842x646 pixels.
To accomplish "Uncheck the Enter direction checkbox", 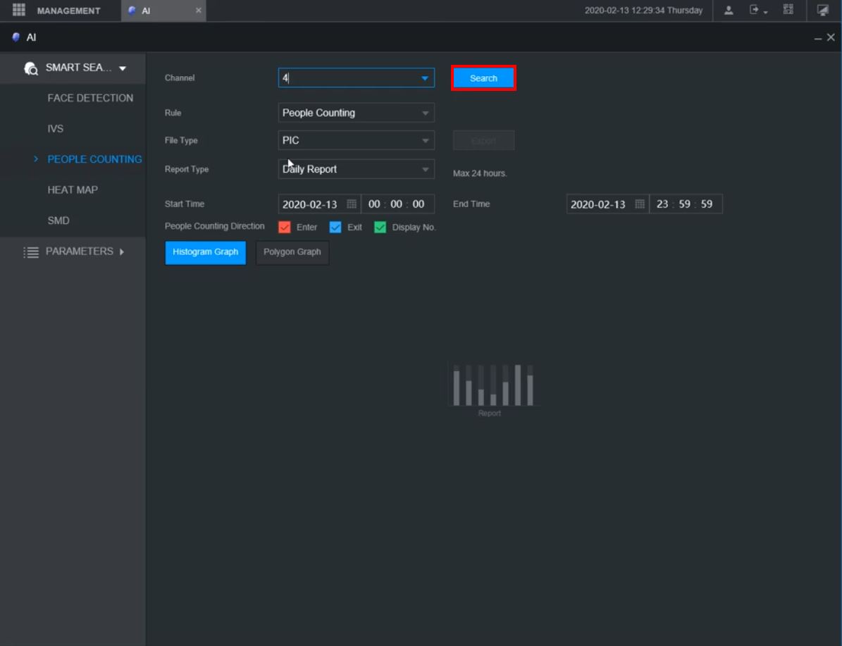I will coord(285,227).
